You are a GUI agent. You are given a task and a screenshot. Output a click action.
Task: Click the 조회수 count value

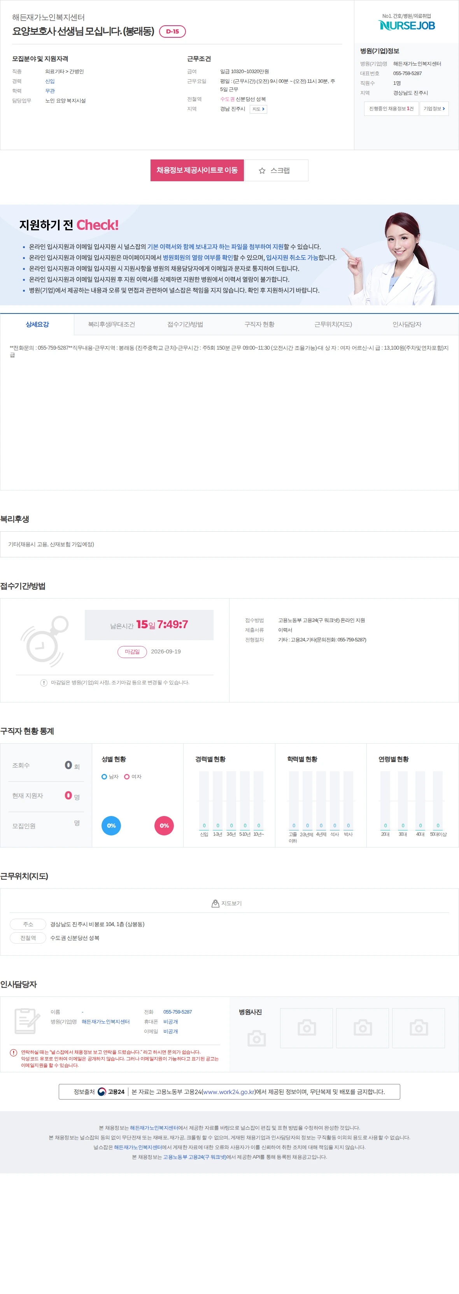click(68, 765)
